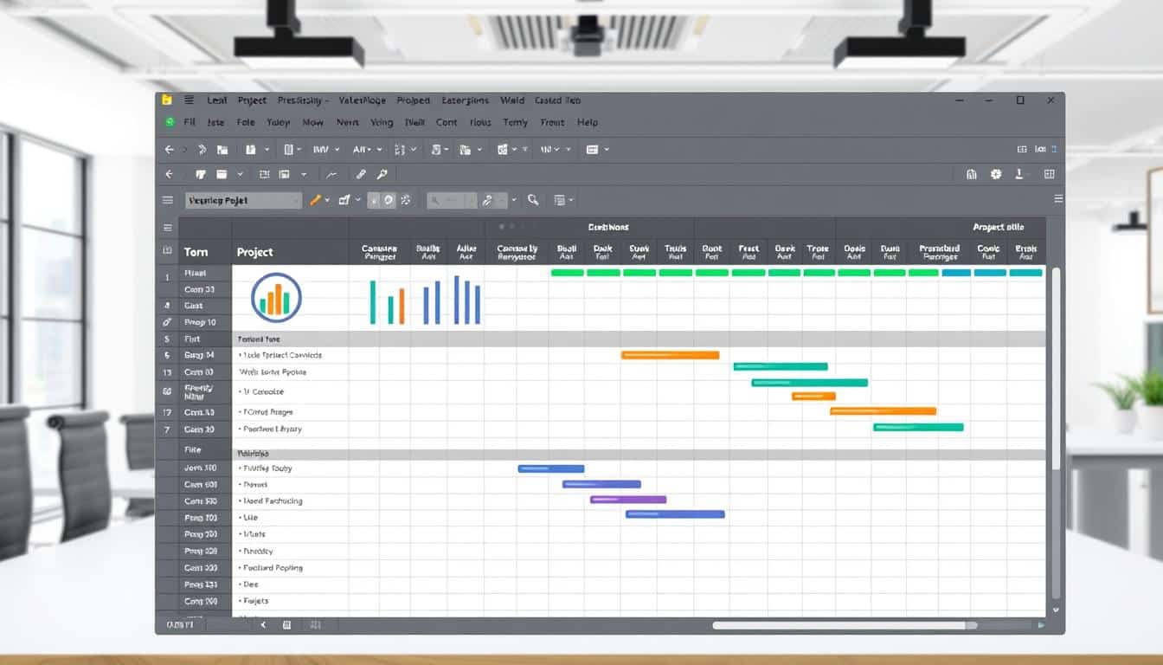This screenshot has width=1163, height=665.
Task: Click the wide layout panel icon in toolbar
Action: pyautogui.click(x=593, y=150)
